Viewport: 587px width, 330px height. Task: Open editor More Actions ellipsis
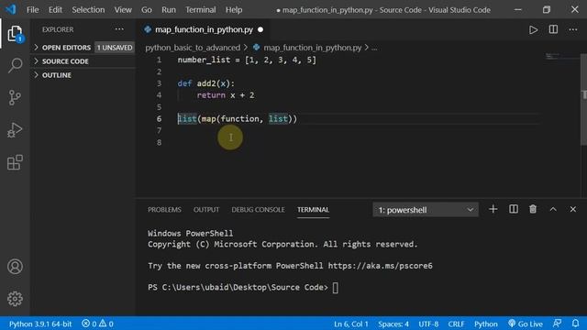pos(572,29)
